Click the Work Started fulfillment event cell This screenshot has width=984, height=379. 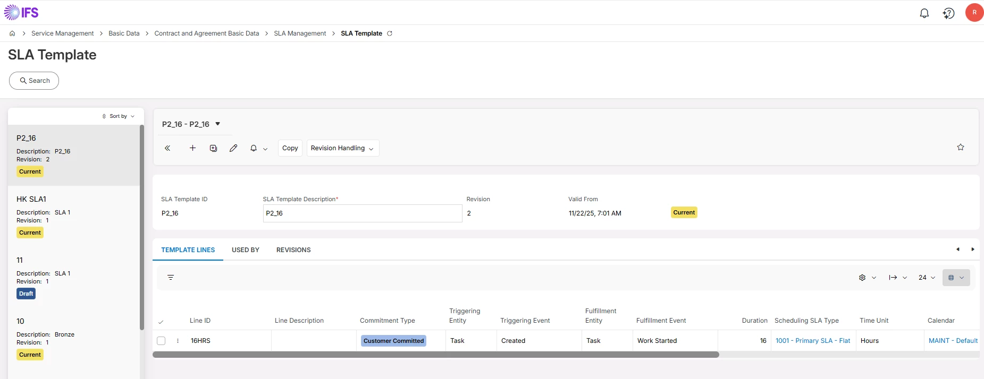click(x=675, y=341)
